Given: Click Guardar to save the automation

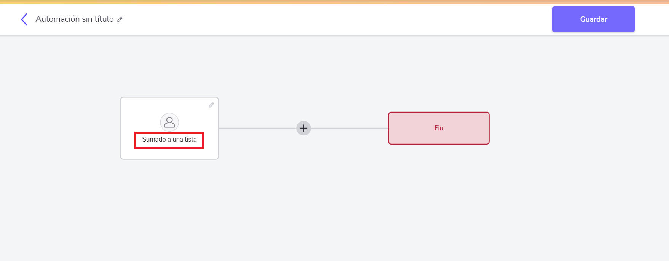Looking at the screenshot, I should (593, 19).
